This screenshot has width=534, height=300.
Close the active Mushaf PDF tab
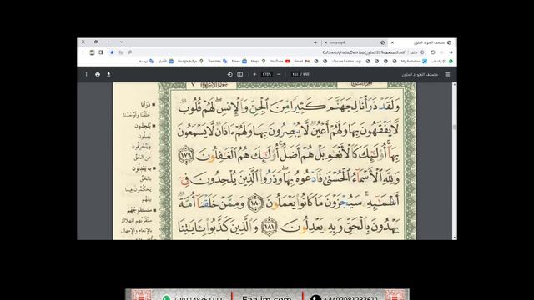[x=392, y=42]
